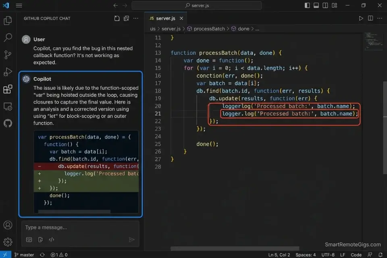
Task: Click the GitHub icon in the activity bar
Action: pos(8,123)
